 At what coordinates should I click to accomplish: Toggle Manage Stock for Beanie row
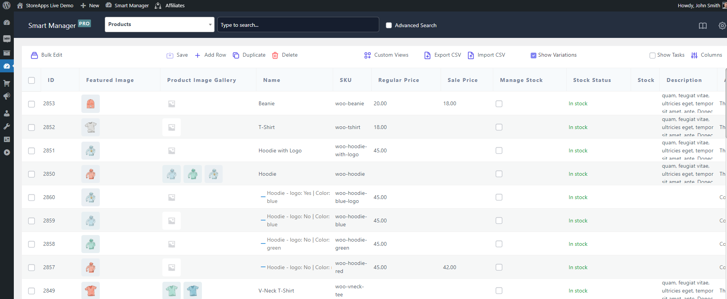tap(499, 104)
